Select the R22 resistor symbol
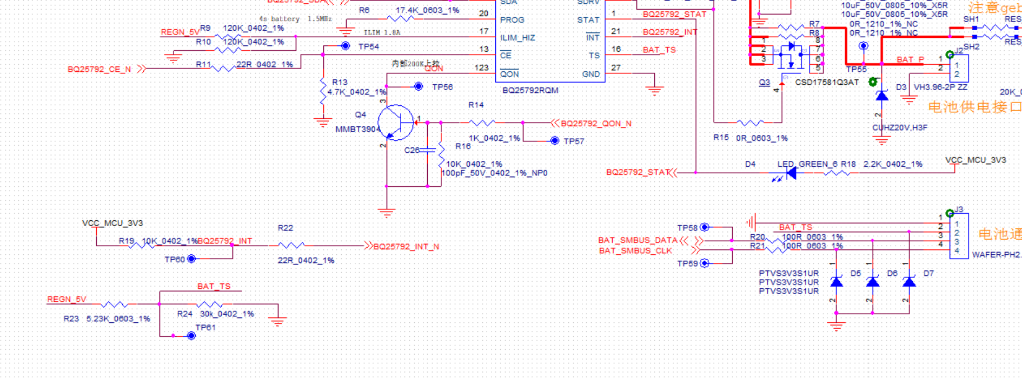This screenshot has height=380, width=1022. tap(291, 246)
